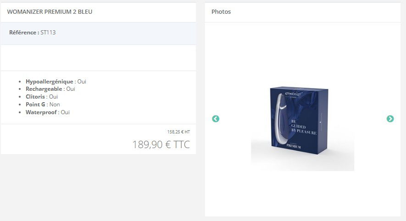Click the 189,90 € TTC price
Screen dimensions: 406x221
[x=161, y=144]
